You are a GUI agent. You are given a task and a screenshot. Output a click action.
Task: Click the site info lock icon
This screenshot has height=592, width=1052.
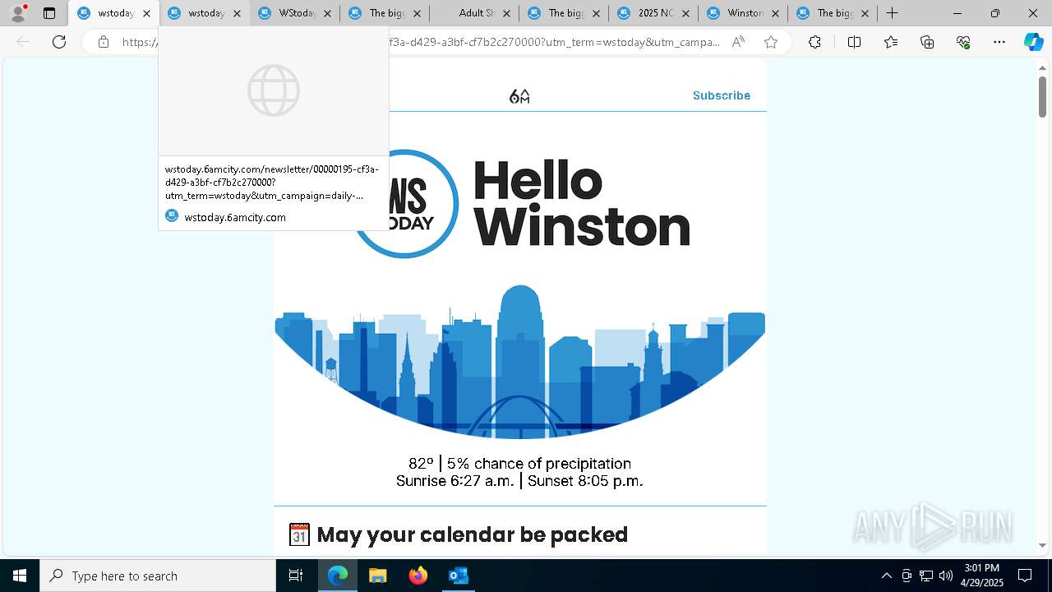click(x=104, y=42)
